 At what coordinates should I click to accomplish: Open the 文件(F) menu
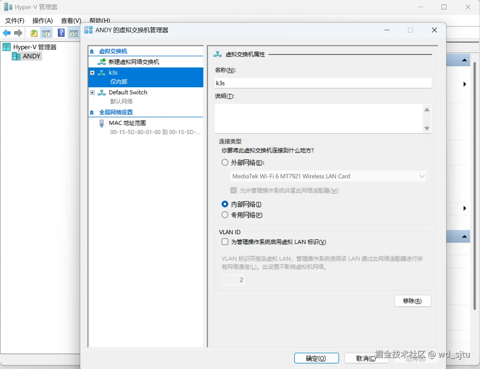click(15, 21)
